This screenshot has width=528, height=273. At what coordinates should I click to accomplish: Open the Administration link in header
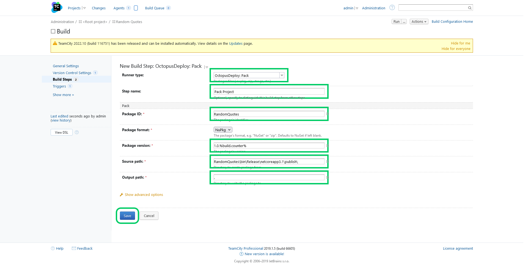coord(373,8)
